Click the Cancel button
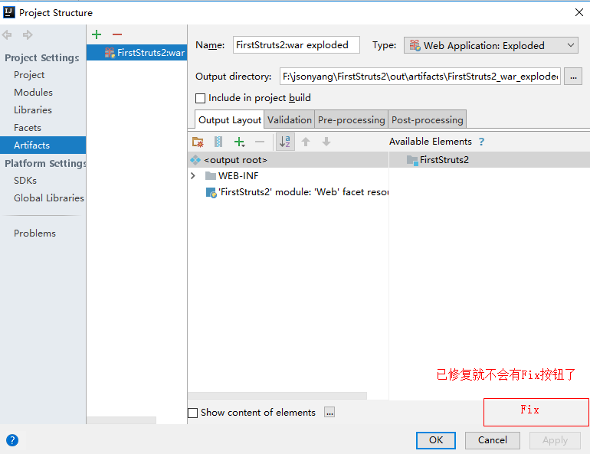Screen dimensions: 590x454 (x=492, y=440)
